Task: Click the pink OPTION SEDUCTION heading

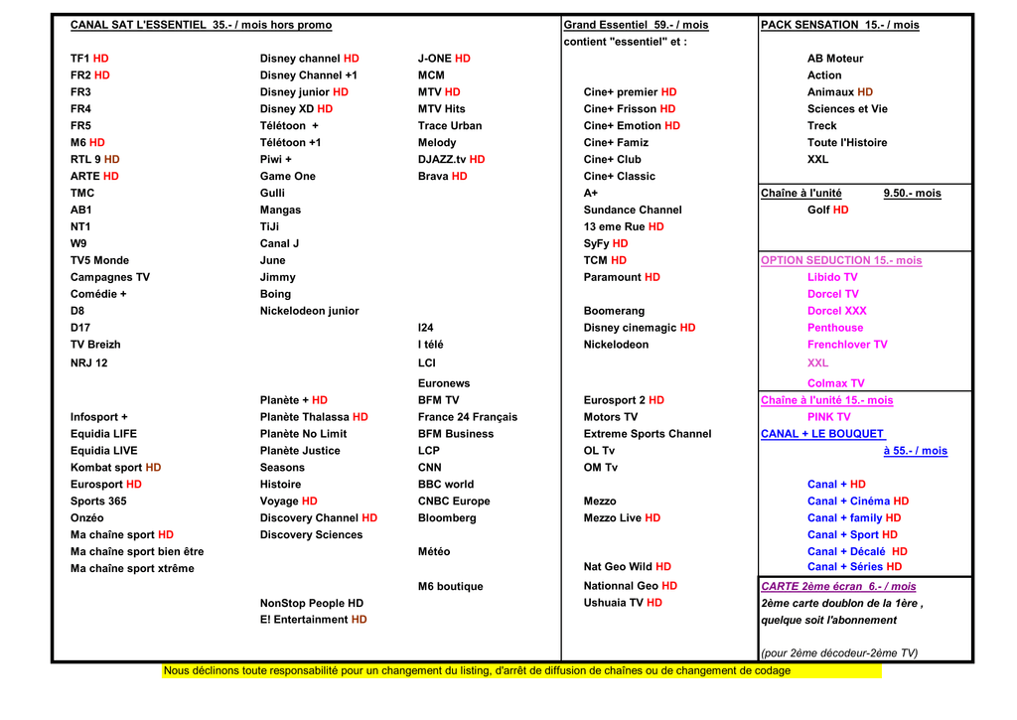Action: (840, 260)
